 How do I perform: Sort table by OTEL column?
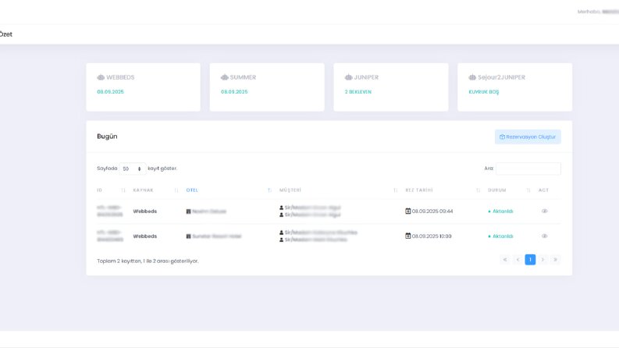229,190
